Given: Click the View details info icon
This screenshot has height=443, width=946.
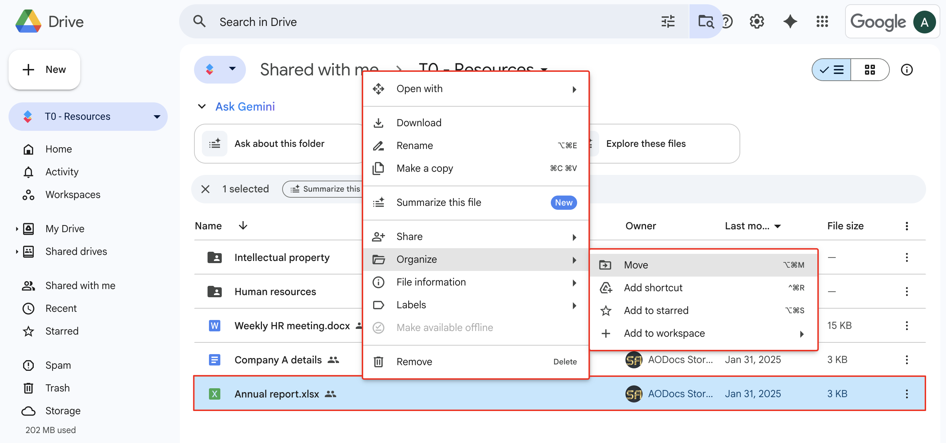Looking at the screenshot, I should click(x=907, y=69).
